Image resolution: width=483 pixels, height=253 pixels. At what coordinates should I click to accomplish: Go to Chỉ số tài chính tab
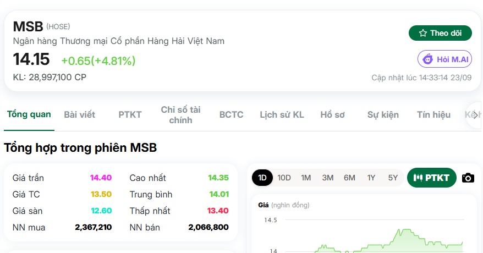[x=180, y=115]
